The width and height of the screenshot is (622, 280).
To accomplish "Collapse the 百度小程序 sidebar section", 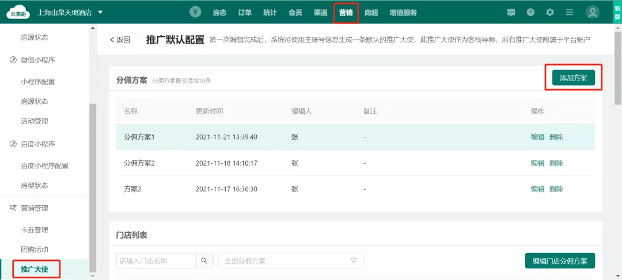I will click(x=37, y=144).
